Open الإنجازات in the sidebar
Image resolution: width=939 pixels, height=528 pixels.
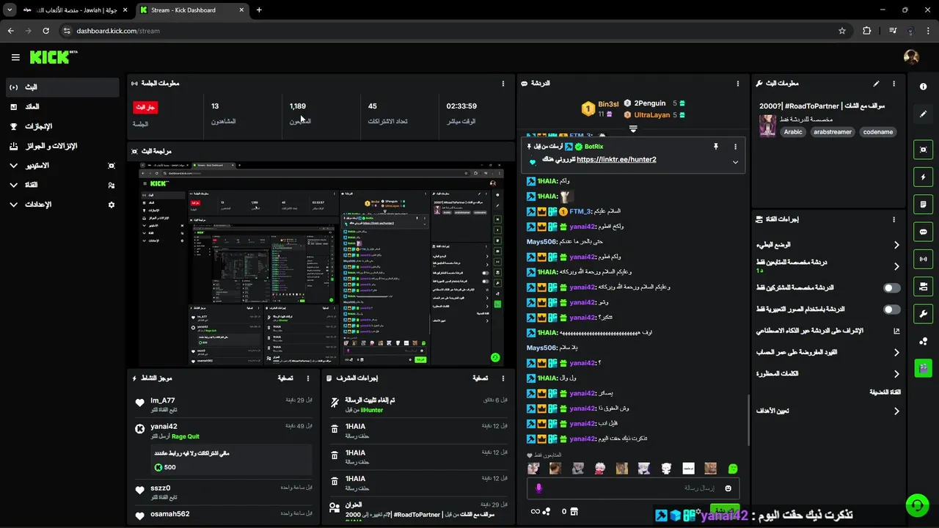point(62,127)
